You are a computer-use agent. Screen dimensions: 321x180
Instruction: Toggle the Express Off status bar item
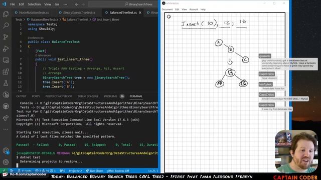(118, 170)
